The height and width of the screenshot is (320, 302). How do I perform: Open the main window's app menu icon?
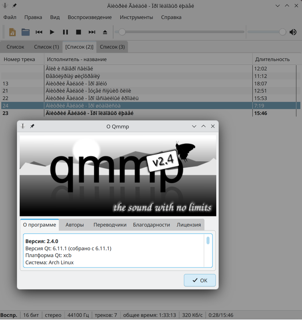5,6
